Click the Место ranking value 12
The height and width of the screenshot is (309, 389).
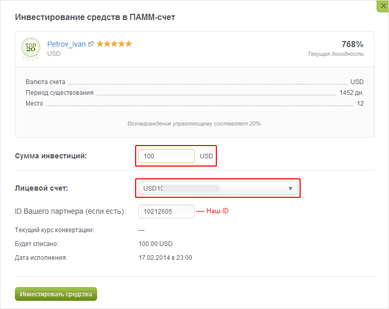point(360,104)
